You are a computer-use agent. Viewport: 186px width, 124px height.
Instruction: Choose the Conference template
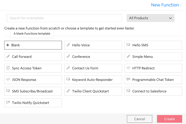point(93,57)
